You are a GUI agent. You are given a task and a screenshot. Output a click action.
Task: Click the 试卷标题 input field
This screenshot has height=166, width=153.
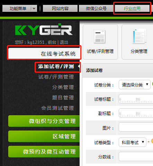(x=136, y=99)
